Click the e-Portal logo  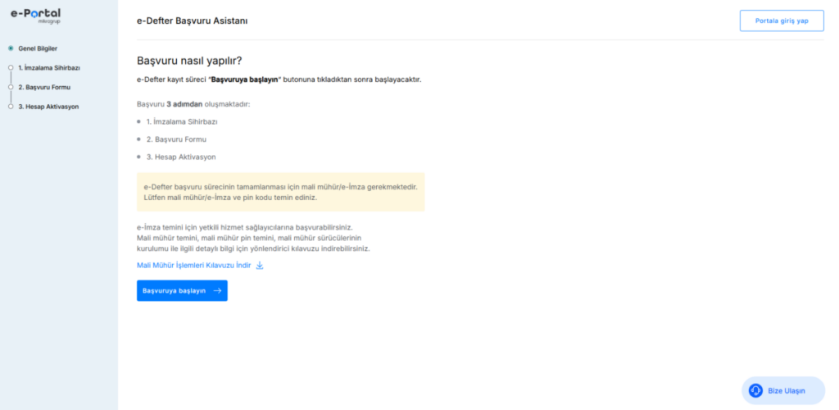point(35,16)
